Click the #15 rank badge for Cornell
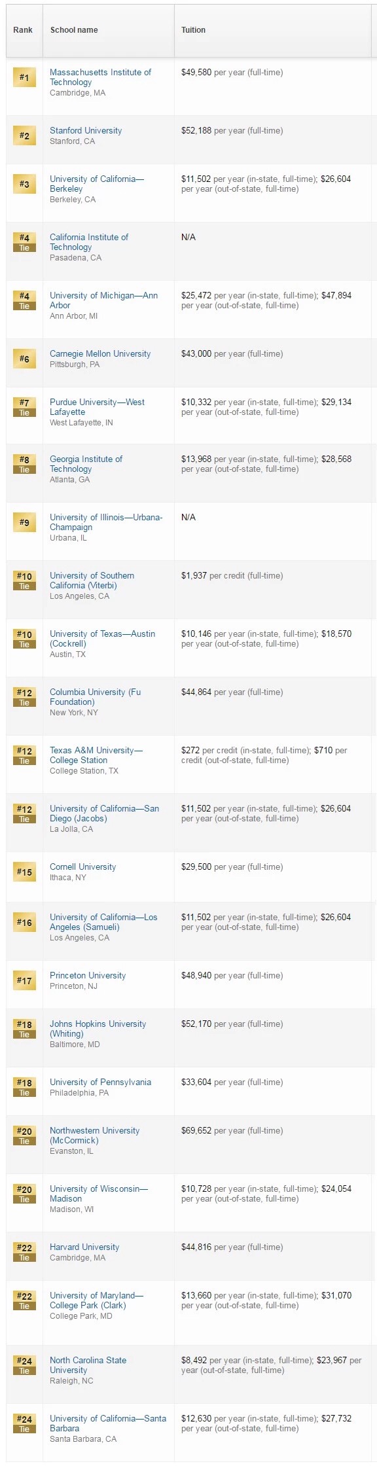Screen dimensions: 377x1466 click(24, 872)
